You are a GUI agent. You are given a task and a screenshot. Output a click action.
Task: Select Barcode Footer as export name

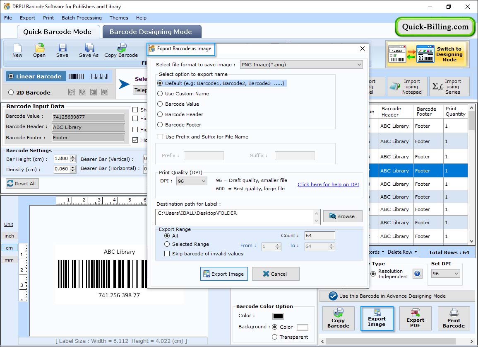point(160,125)
